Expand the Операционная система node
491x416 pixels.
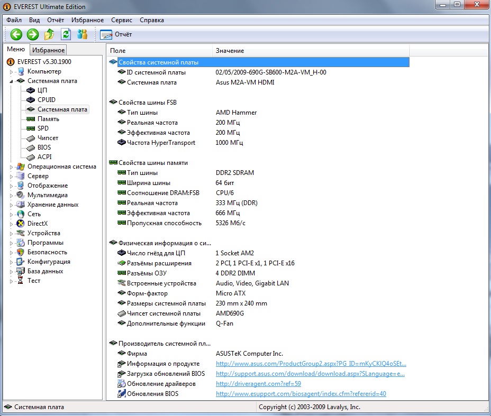pos(11,167)
